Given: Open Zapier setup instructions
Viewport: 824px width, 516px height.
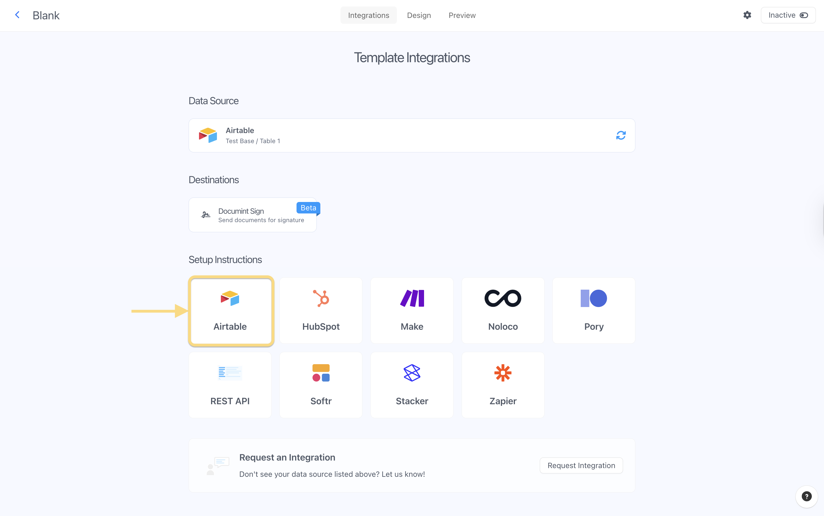Looking at the screenshot, I should (x=503, y=385).
